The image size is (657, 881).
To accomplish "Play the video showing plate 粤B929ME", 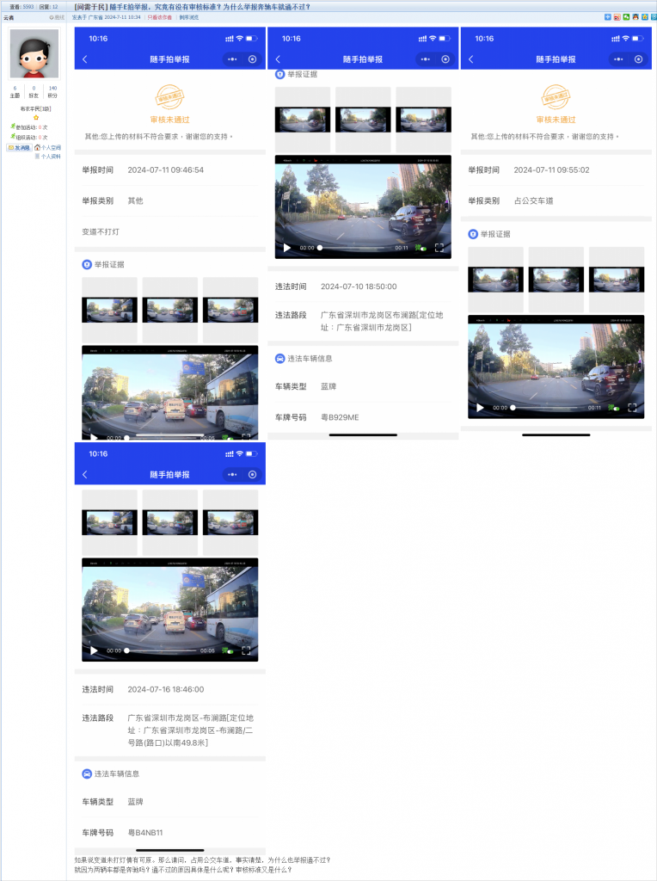I will pos(287,248).
